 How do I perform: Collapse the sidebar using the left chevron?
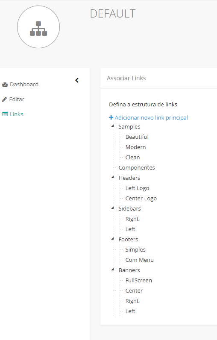click(x=77, y=80)
